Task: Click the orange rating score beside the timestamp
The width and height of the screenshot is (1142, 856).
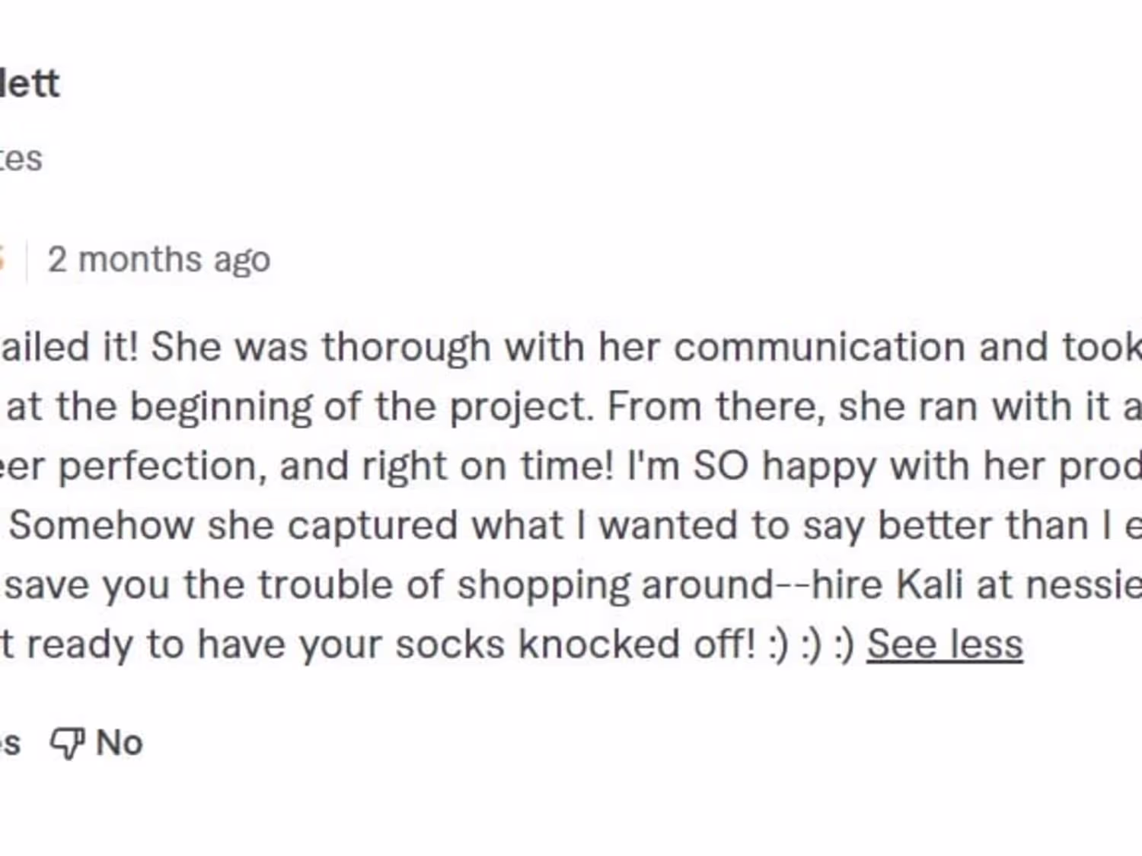Action: [x=2, y=259]
